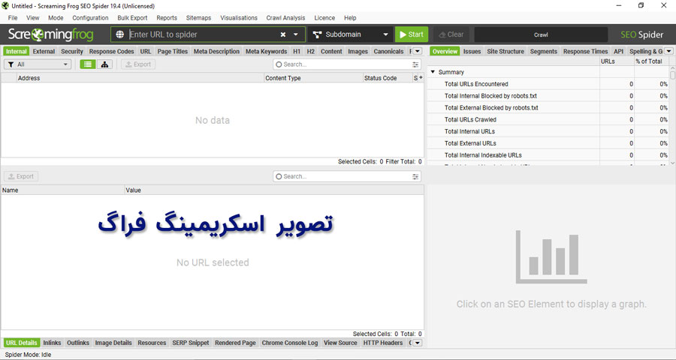
Task: Open the Crawl Analysis menu
Action: coord(285,18)
